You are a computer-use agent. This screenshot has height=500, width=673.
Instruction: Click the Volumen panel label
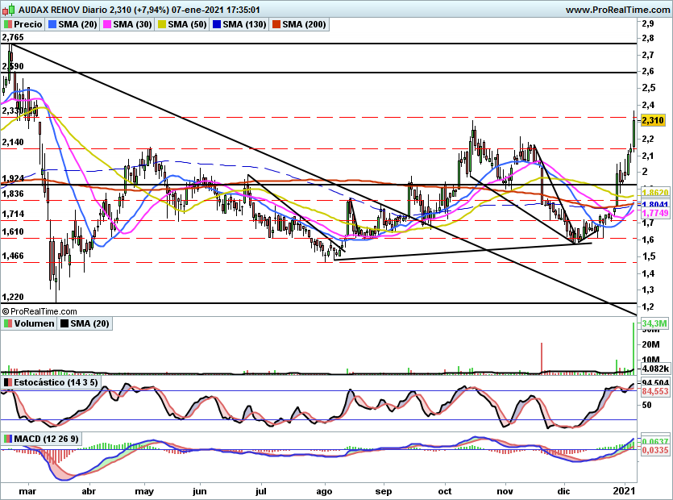tap(34, 324)
